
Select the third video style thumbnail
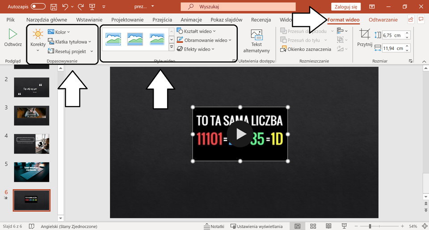tap(157, 39)
